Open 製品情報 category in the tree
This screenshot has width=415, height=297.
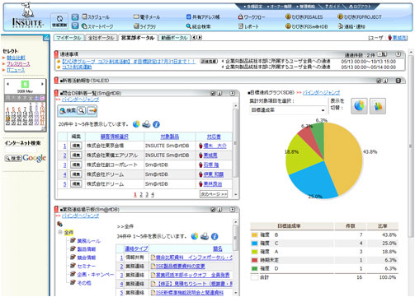(87, 249)
